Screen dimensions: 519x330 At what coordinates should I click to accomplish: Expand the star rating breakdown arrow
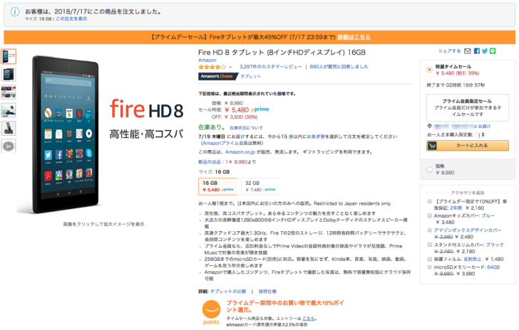pos(230,67)
